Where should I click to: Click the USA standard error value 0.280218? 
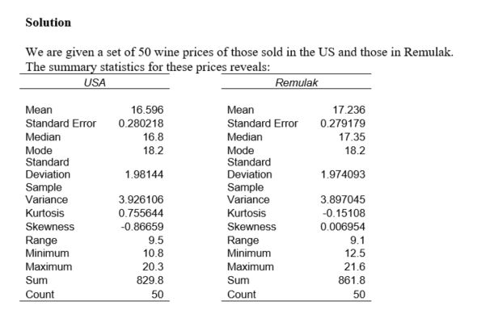click(x=141, y=124)
